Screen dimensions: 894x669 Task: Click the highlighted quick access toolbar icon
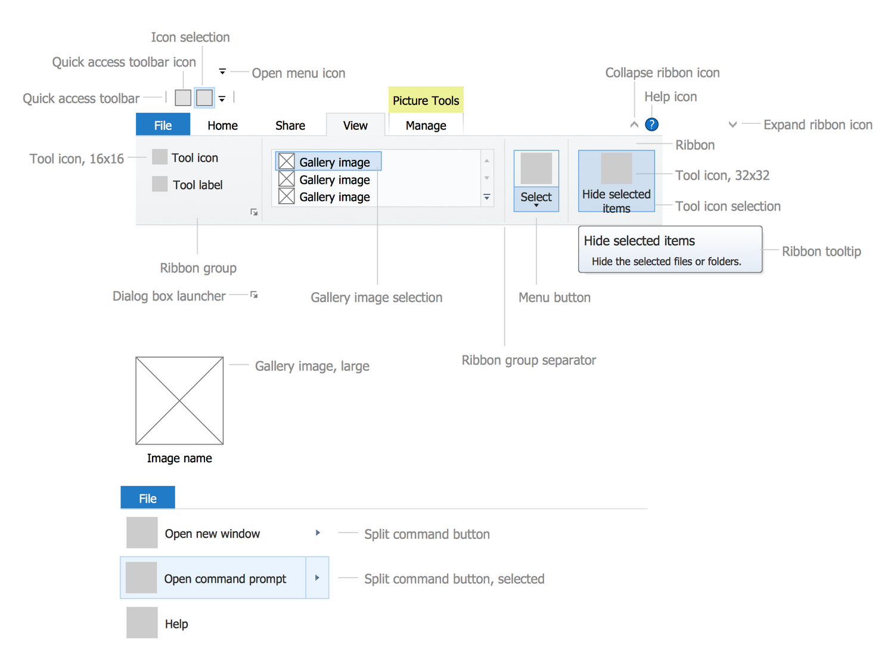204,98
